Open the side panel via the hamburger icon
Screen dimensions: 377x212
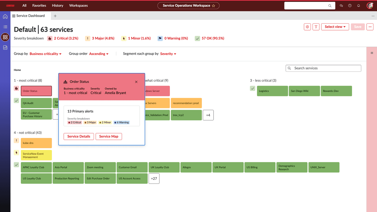(x=372, y=53)
